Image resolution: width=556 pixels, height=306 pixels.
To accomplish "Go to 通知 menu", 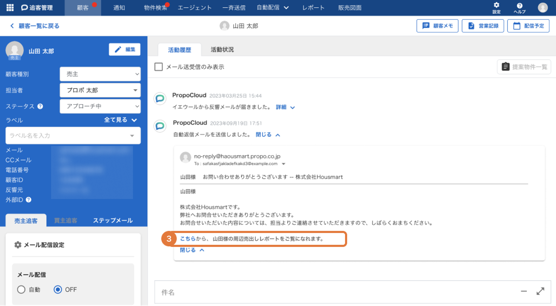I will point(119,8).
